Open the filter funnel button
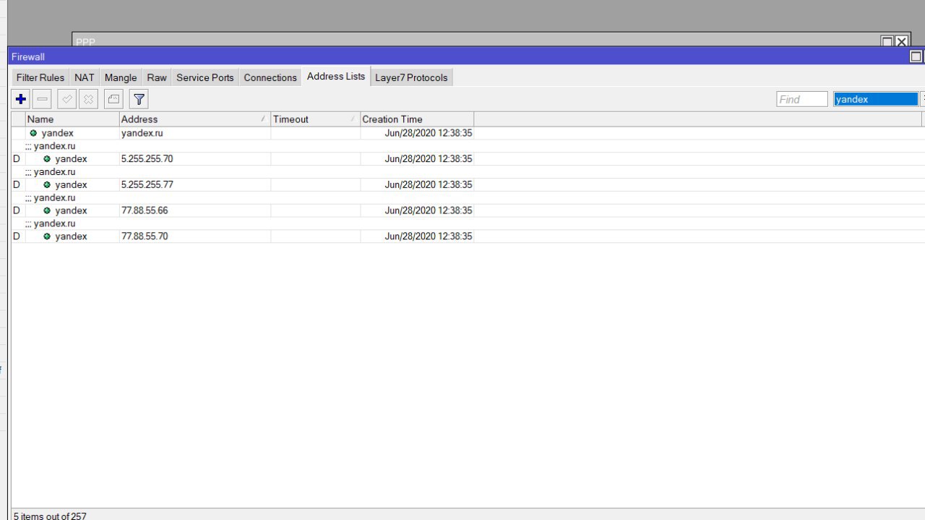This screenshot has height=520, width=925. click(139, 99)
